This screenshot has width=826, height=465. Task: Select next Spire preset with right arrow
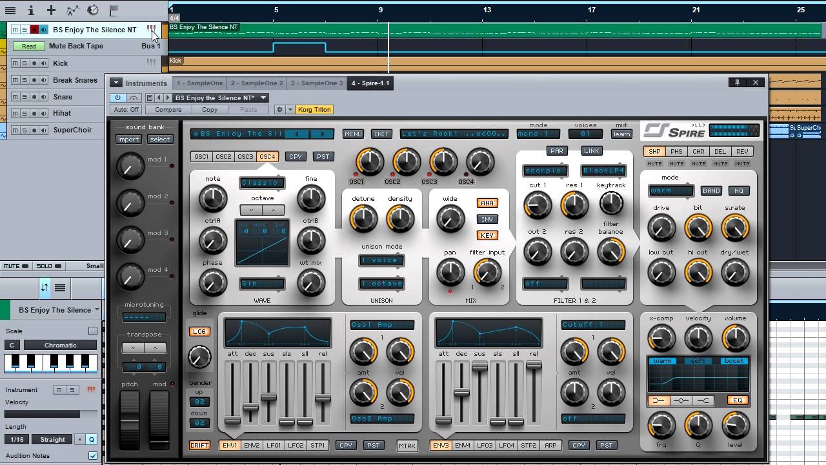point(322,134)
